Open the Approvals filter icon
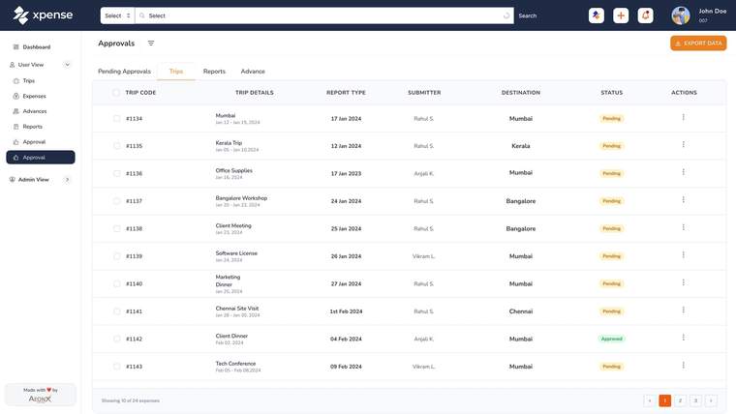This screenshot has height=414, width=736. pyautogui.click(x=151, y=44)
